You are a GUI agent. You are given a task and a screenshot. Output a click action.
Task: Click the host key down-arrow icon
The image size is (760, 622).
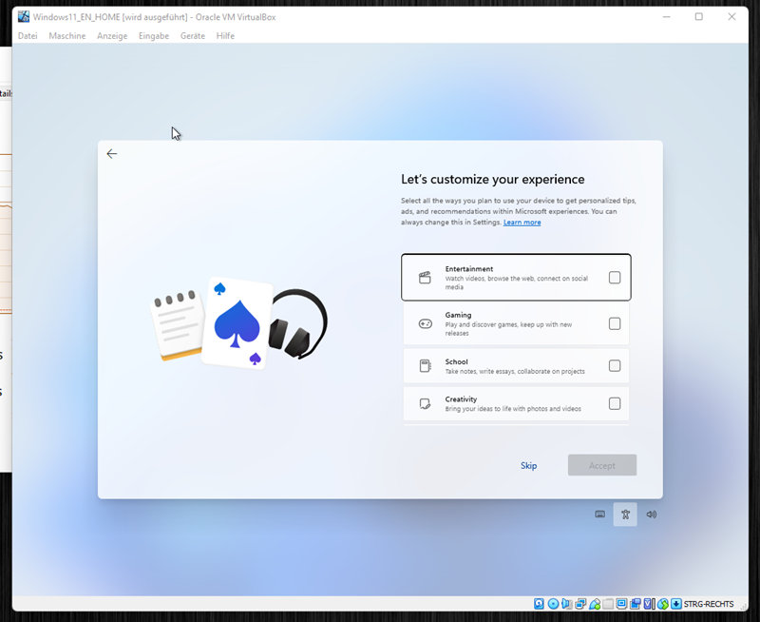tap(676, 604)
